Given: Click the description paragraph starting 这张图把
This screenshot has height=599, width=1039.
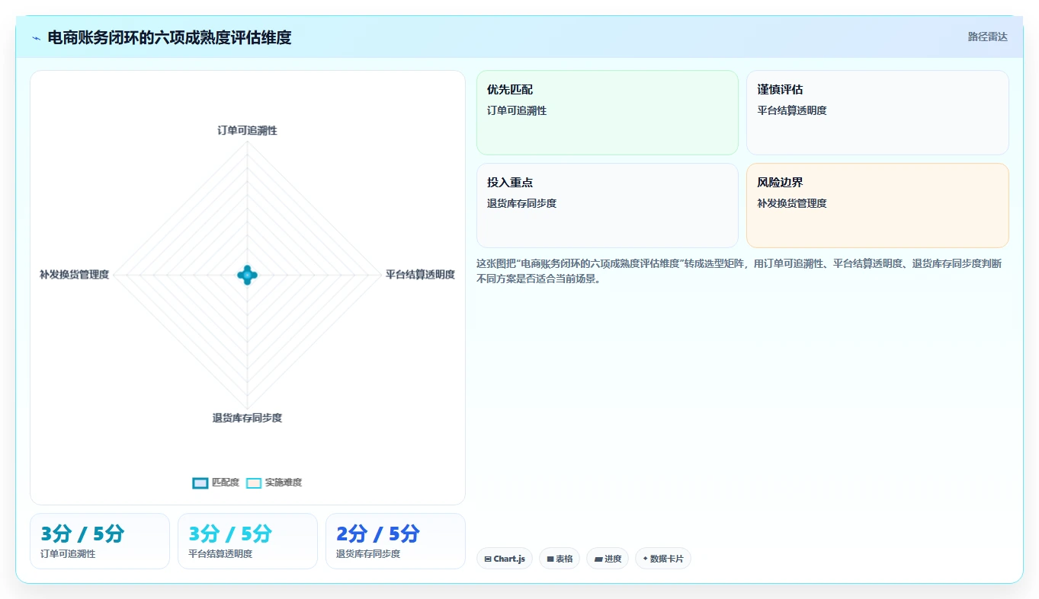Looking at the screenshot, I should [x=739, y=271].
